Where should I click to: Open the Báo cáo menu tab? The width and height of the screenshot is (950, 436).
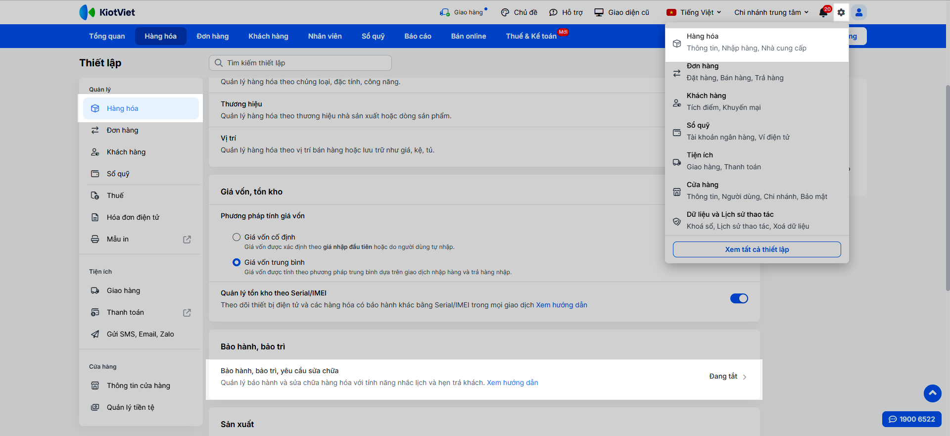click(418, 36)
